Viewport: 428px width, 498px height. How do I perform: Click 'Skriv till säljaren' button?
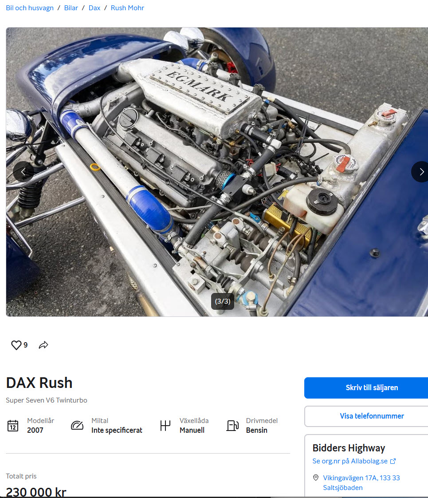pos(366,388)
